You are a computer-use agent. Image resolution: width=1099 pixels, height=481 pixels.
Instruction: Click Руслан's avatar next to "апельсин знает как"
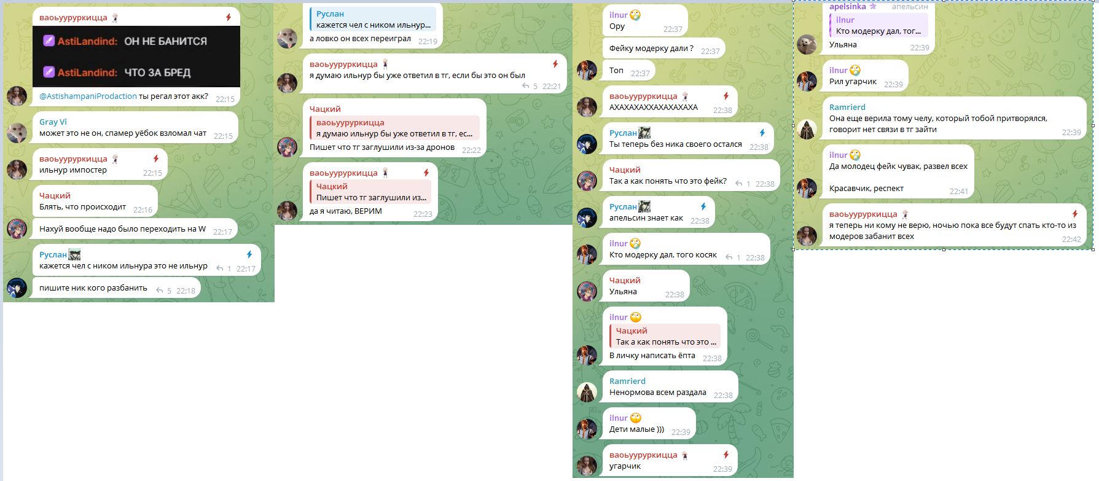pos(587,217)
